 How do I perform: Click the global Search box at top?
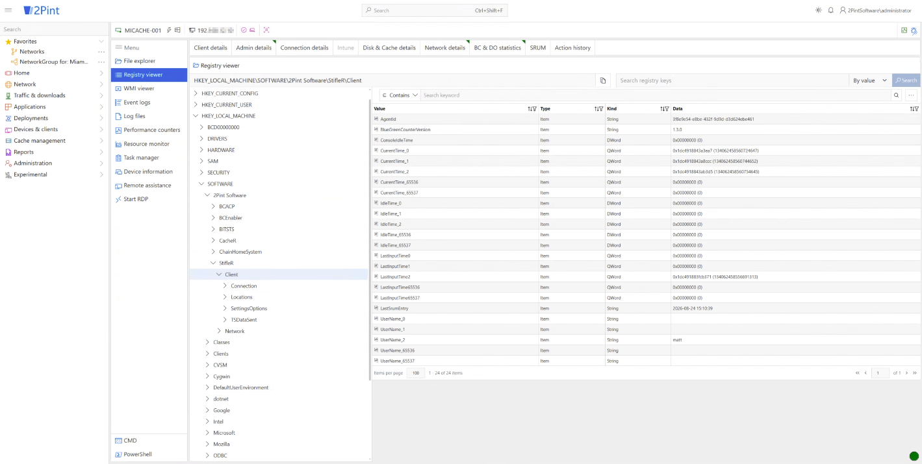(435, 10)
